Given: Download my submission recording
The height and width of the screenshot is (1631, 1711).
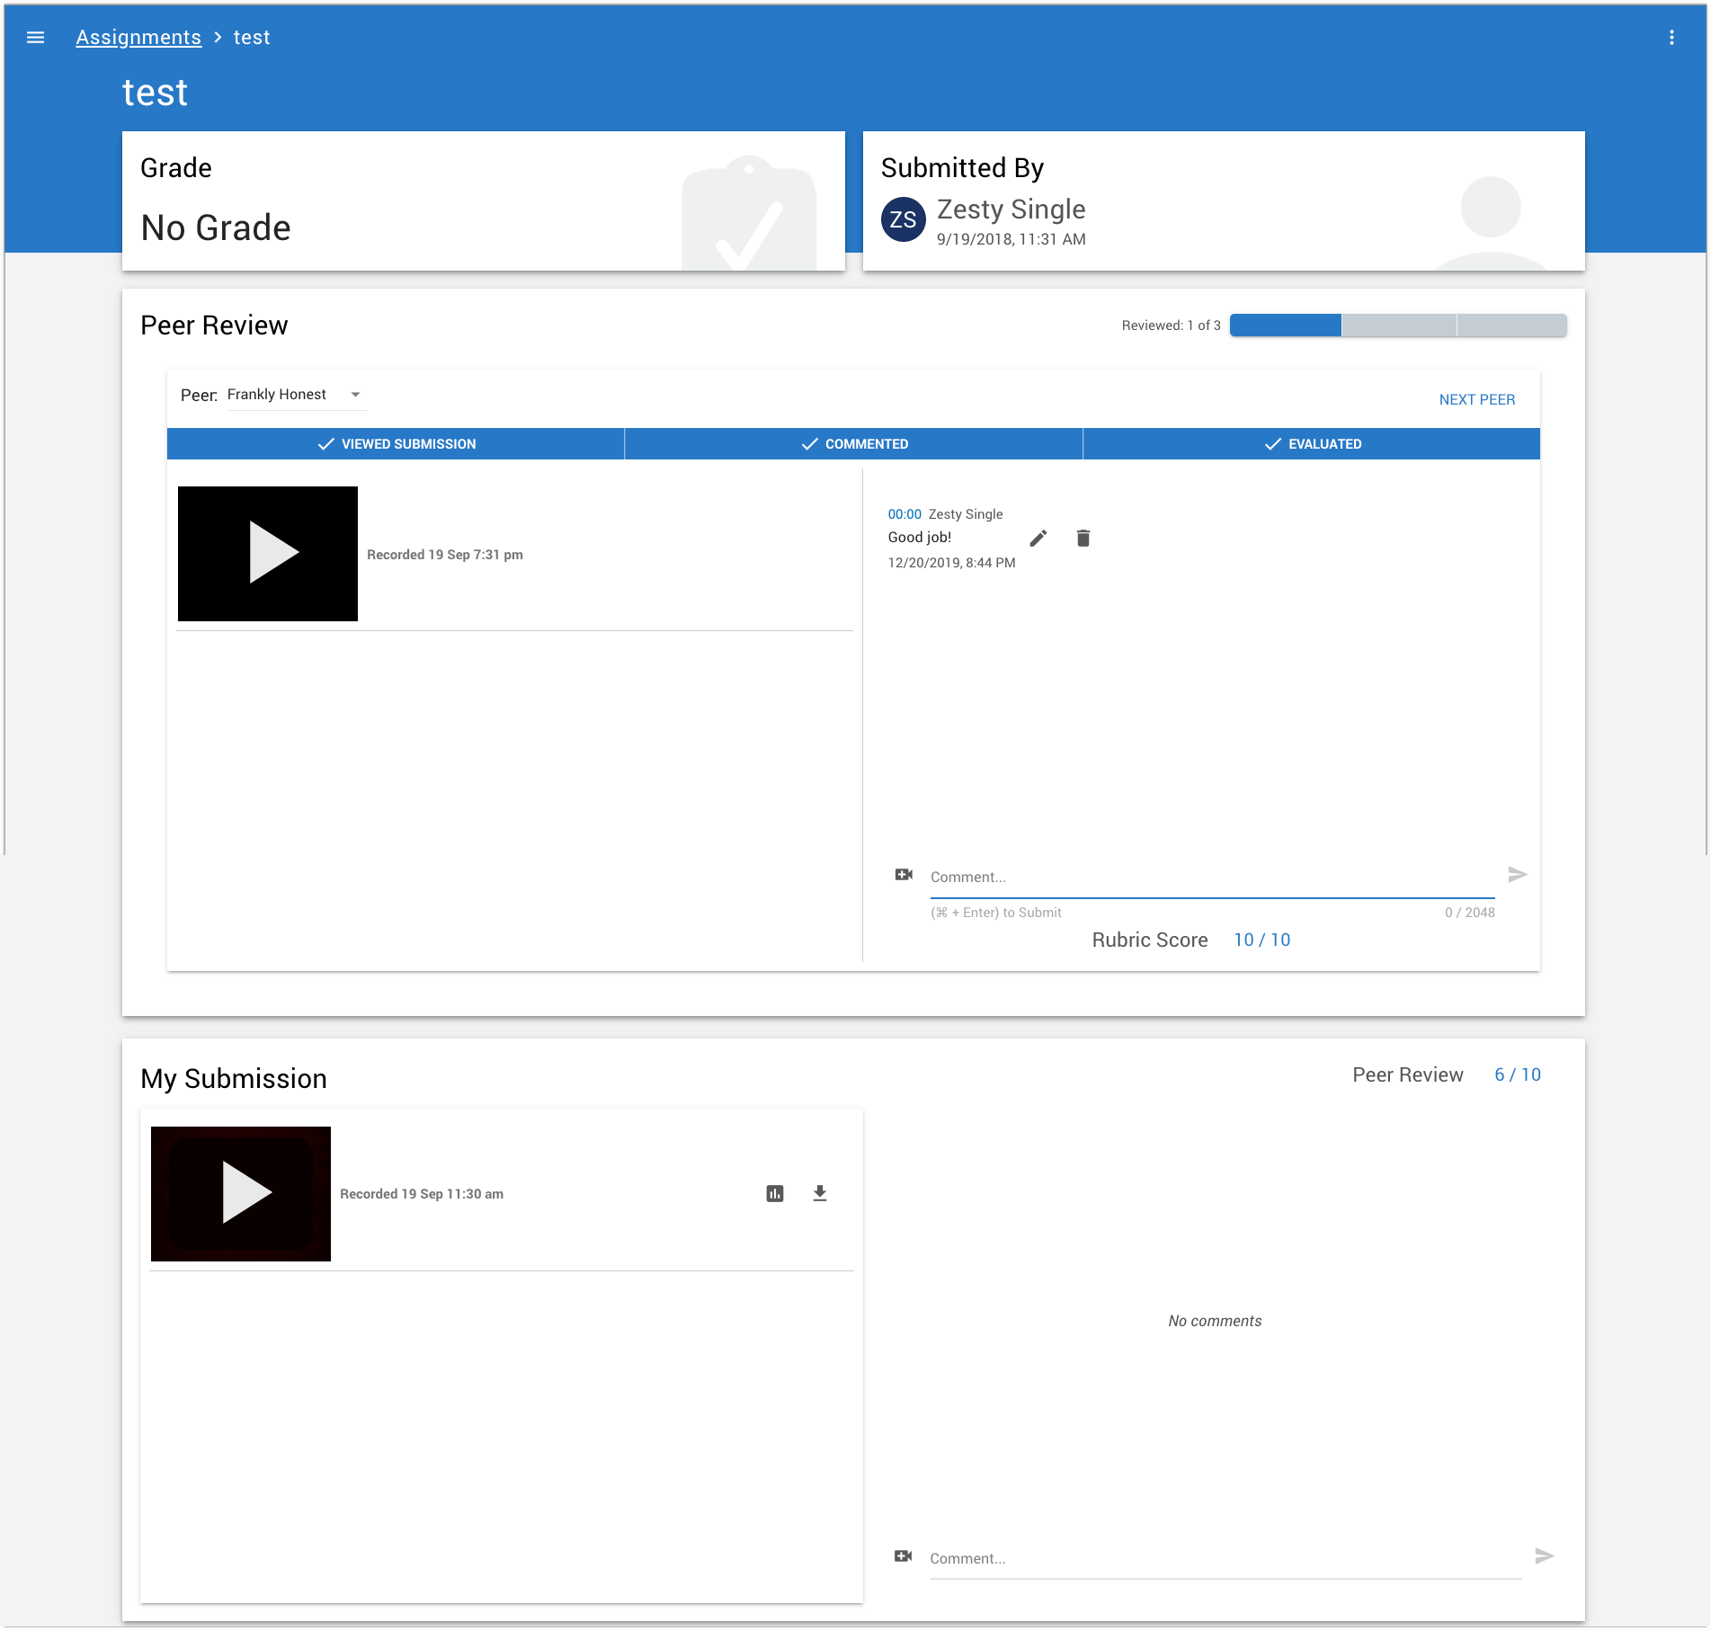Looking at the screenshot, I should 820,1194.
